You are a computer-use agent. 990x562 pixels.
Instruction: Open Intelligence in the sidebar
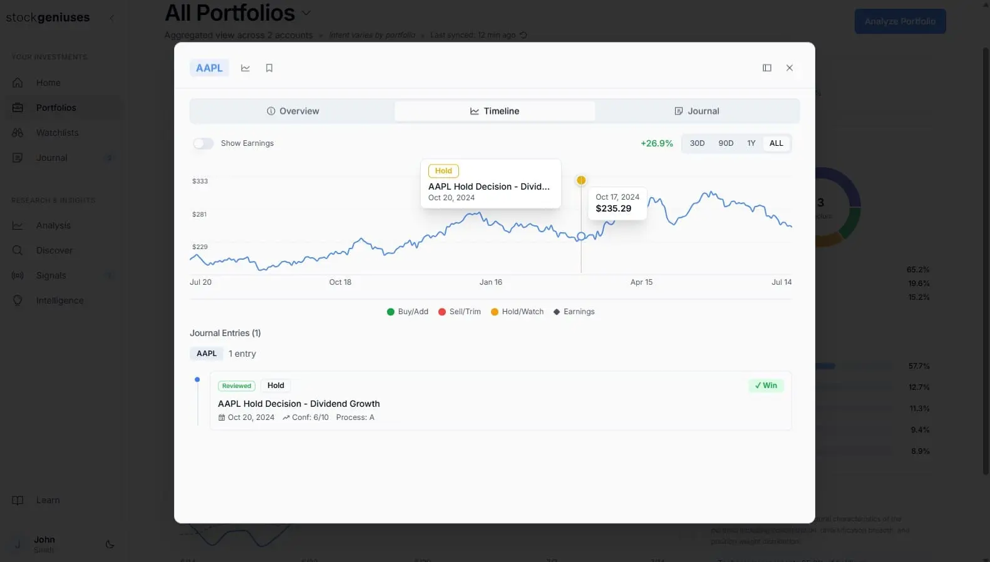pyautogui.click(x=63, y=300)
